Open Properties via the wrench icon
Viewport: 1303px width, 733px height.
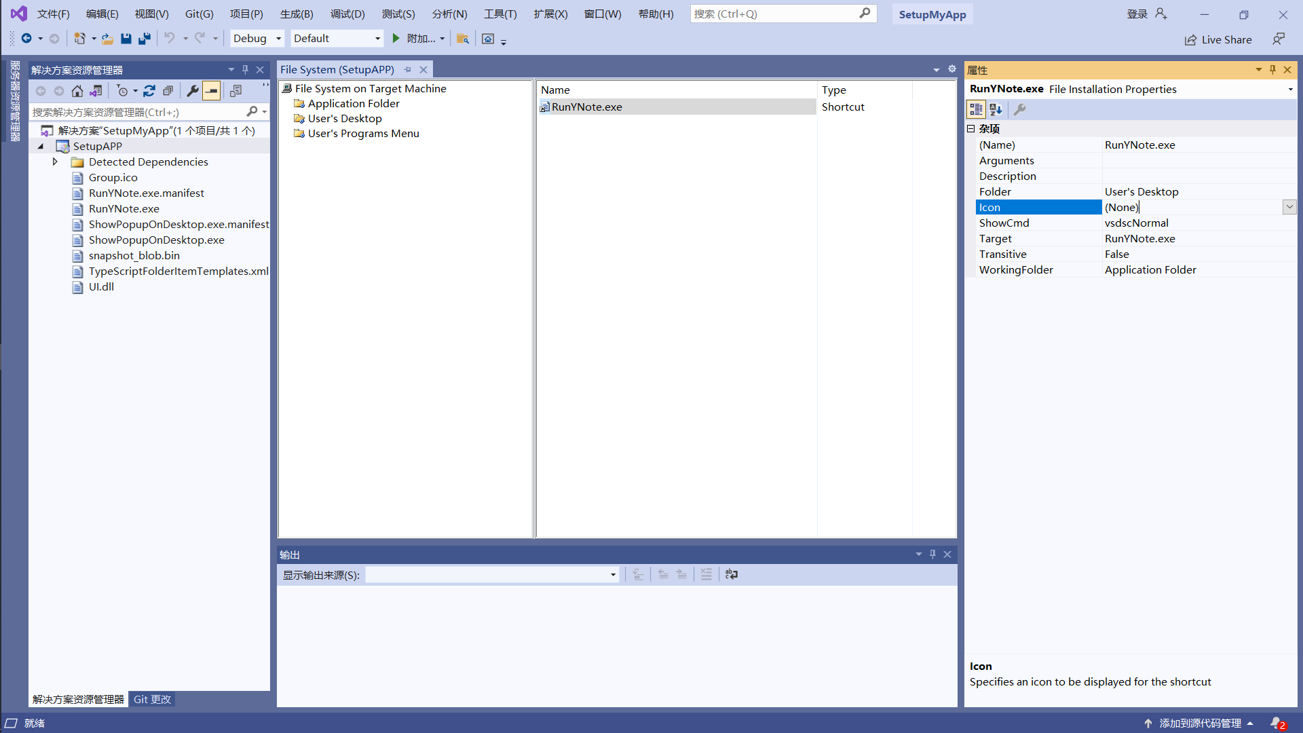click(193, 91)
